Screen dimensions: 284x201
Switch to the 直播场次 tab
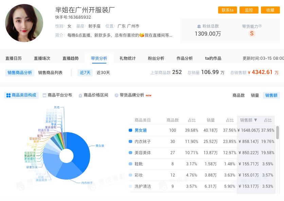click(x=42, y=58)
